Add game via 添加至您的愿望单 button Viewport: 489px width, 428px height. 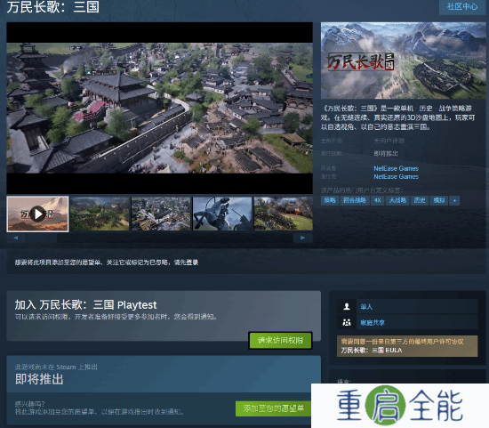pyautogui.click(x=273, y=408)
